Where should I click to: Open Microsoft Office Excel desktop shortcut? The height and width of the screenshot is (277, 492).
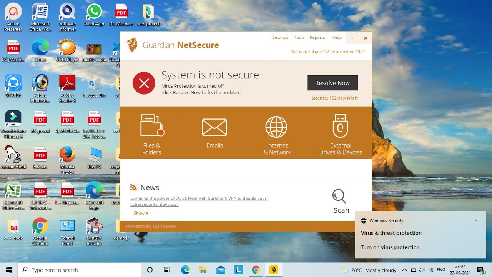(13, 196)
